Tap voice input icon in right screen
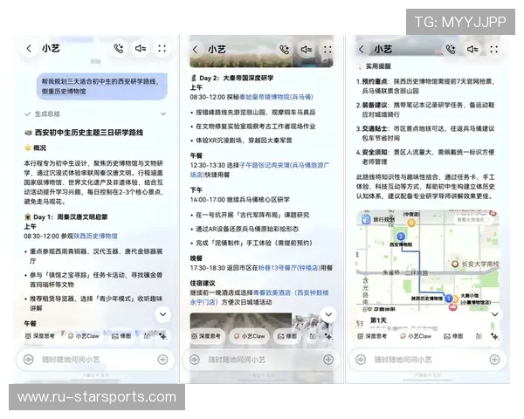Screen dimensions: 524x419 (361, 360)
